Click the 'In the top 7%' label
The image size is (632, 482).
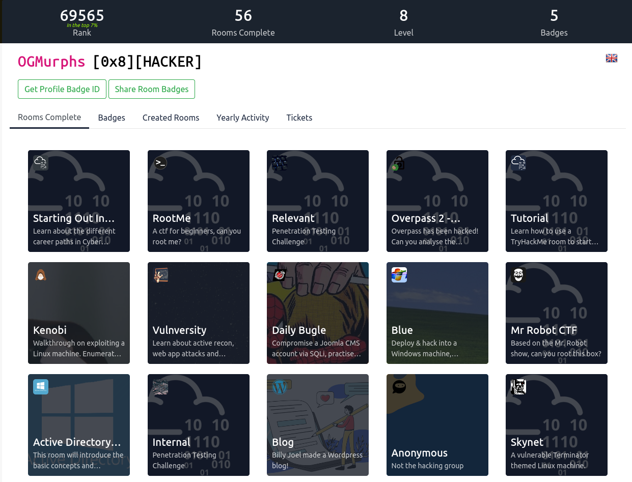point(82,25)
